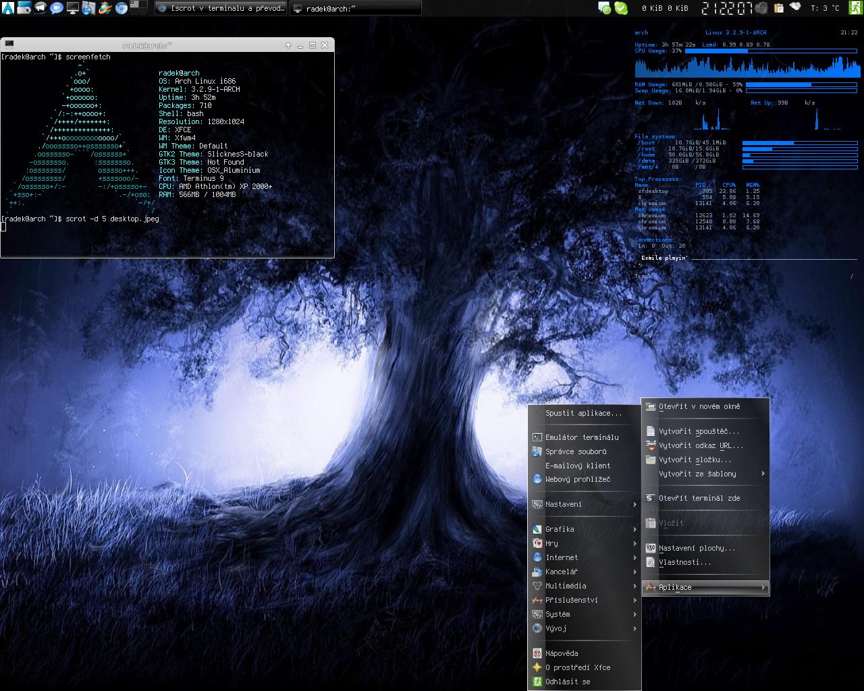The height and width of the screenshot is (691, 864).
Task: Open 'Vlastnosti...' properties entry
Action: 705,562
